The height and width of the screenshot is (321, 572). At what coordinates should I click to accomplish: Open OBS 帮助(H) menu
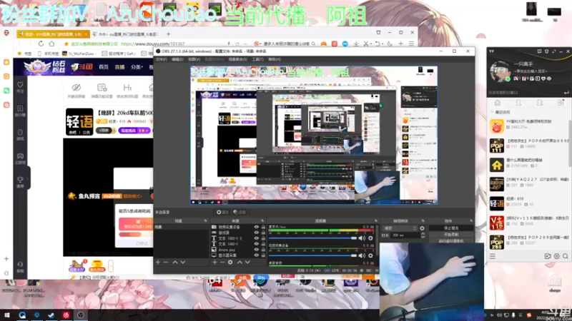tap(275, 59)
